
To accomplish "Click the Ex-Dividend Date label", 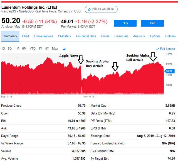I will 102,151.
